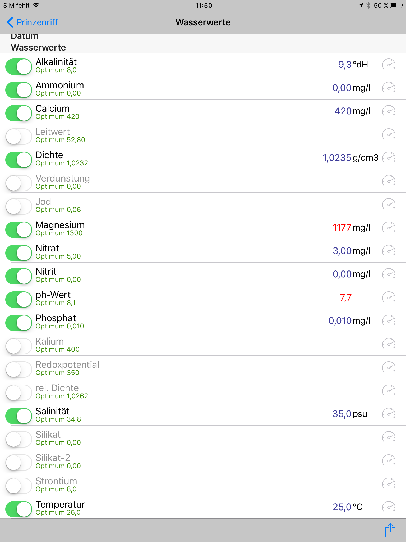This screenshot has width=406, height=542.
Task: Tap the 1177 mg/l Magnesium value
Action: coord(351,228)
